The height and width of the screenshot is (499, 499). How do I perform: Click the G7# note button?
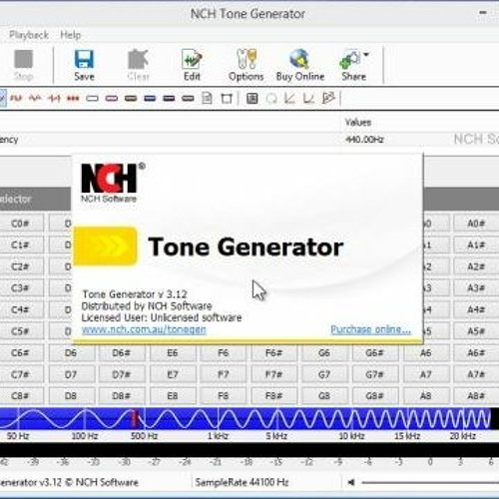pos(375,374)
